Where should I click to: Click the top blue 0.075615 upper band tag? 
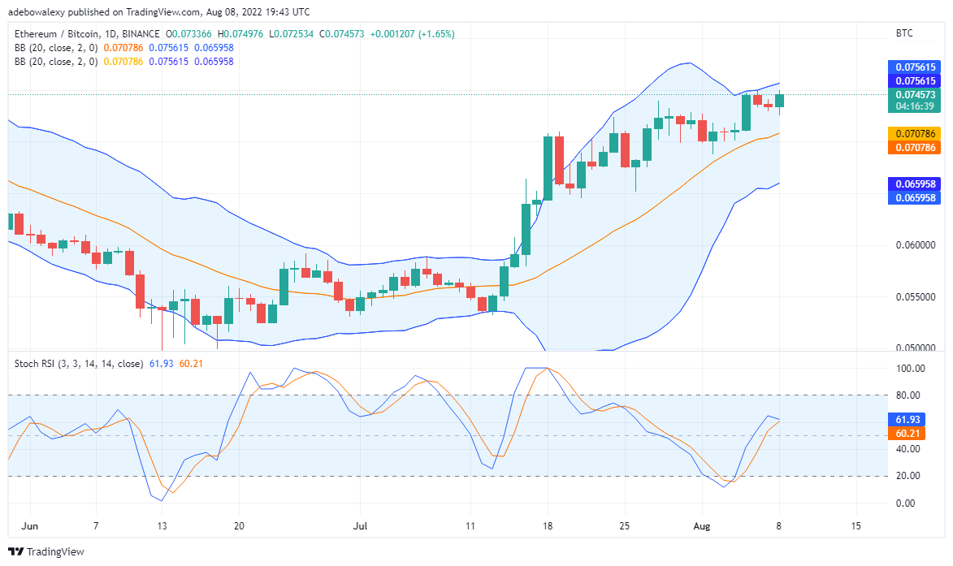(914, 67)
